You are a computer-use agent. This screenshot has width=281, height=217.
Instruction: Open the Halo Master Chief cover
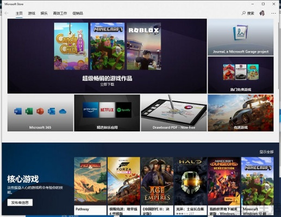pyautogui.click(x=190, y=181)
